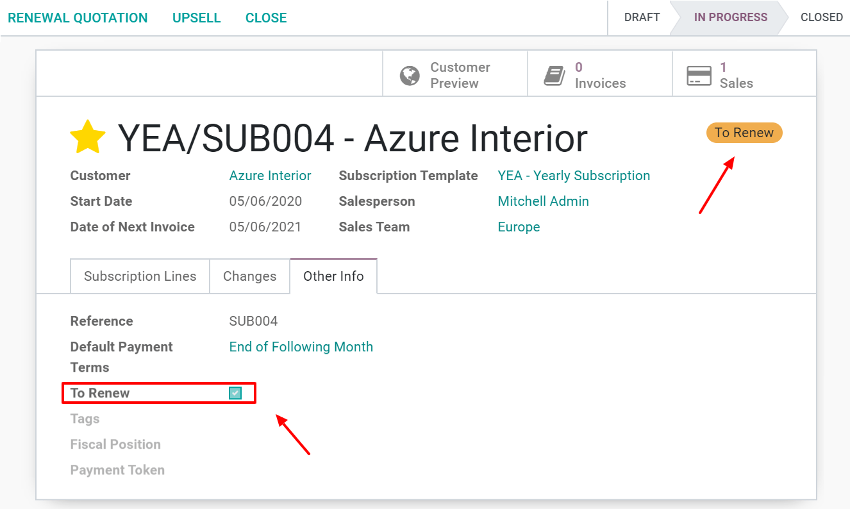
Task: Move the subscription to Closed stage
Action: click(822, 17)
